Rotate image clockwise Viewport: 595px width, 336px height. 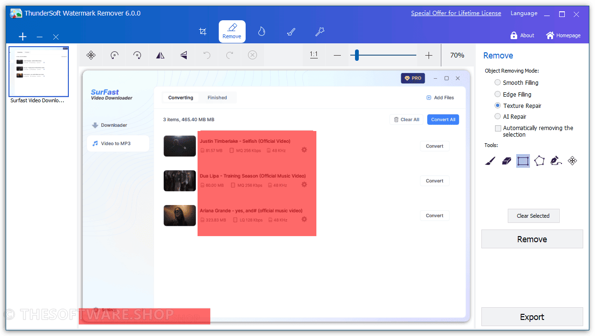pos(137,55)
